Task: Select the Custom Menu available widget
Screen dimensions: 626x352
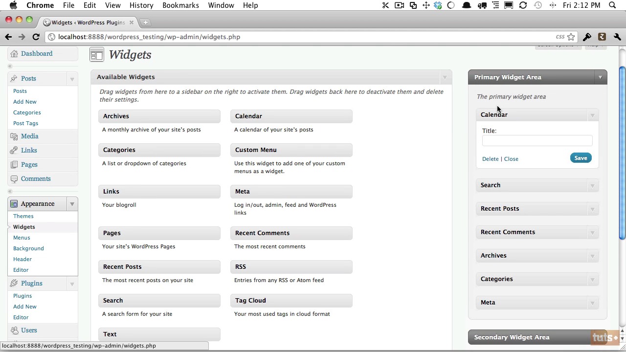Action: (x=291, y=150)
